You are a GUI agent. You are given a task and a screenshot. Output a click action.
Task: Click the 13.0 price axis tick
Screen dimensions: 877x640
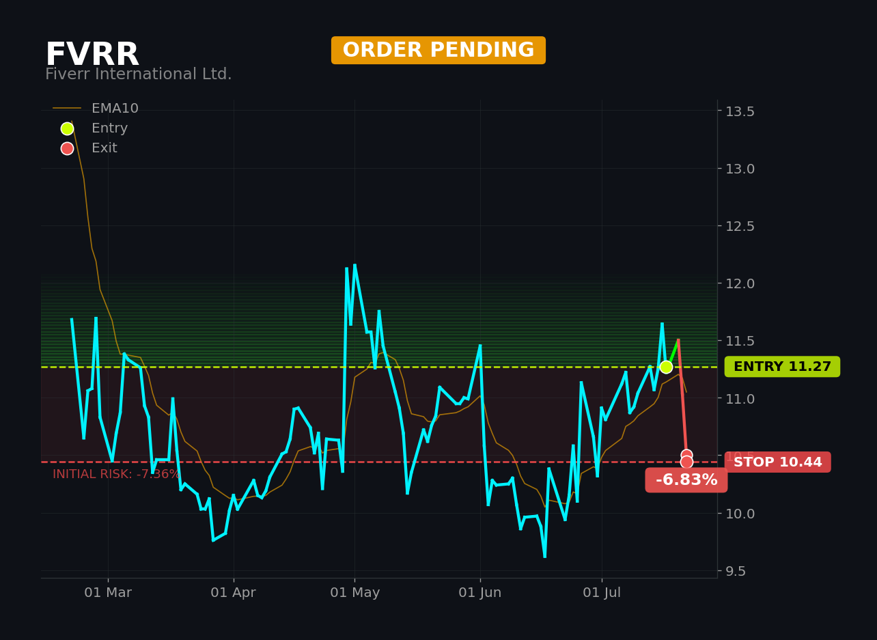pyautogui.click(x=740, y=169)
